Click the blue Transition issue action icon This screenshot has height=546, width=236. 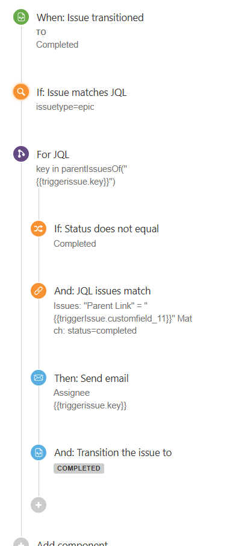[39, 452]
